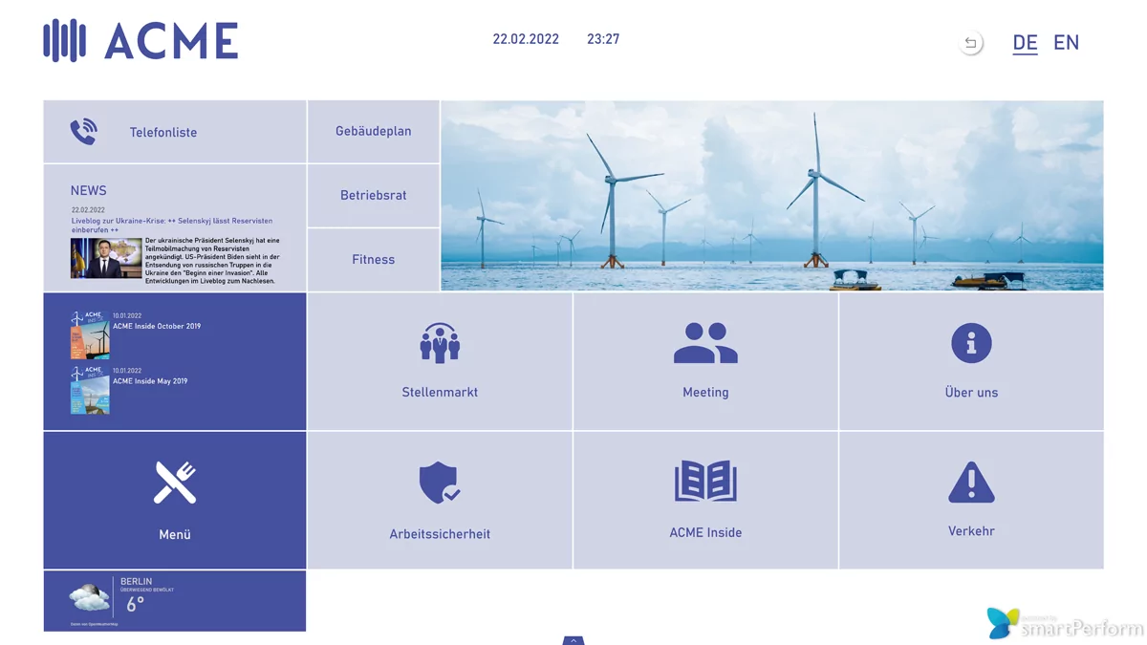Image resolution: width=1147 pixels, height=645 pixels.
Task: Open the Gebäudeplan tile
Action: [x=374, y=131]
